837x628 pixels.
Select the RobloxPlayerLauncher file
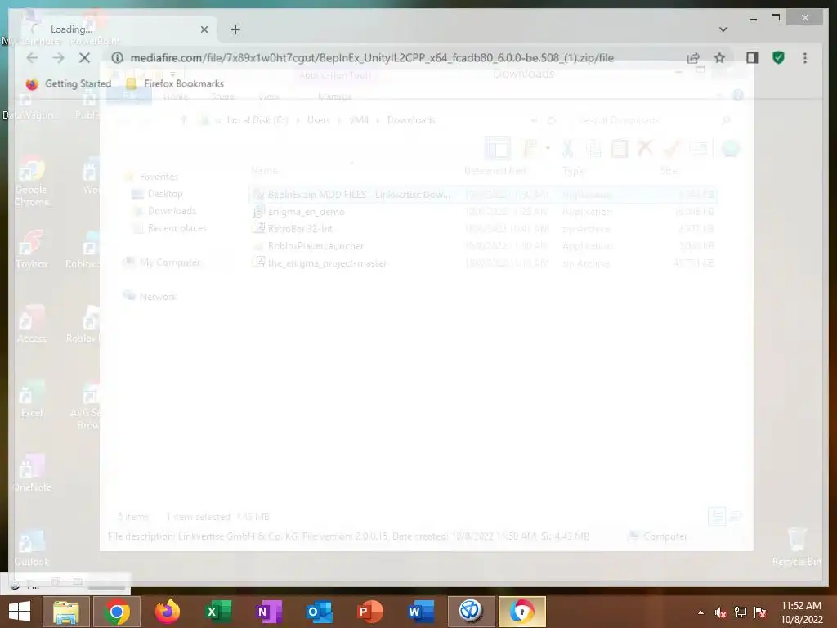coord(482,245)
